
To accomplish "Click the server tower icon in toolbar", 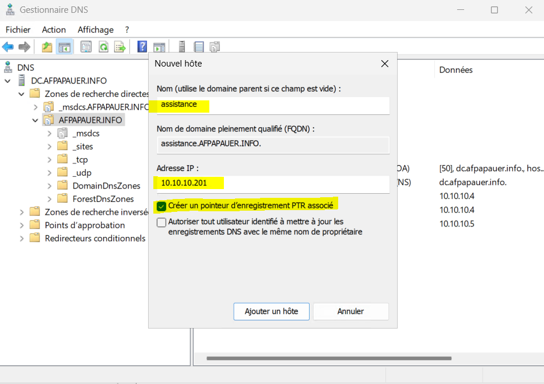I will (x=182, y=47).
